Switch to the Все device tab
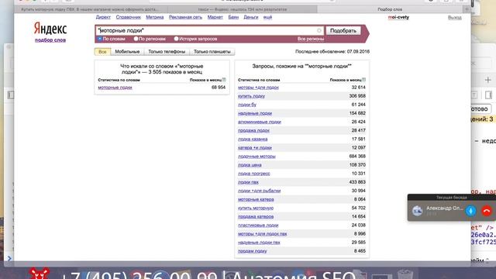496x279 pixels. pos(102,52)
